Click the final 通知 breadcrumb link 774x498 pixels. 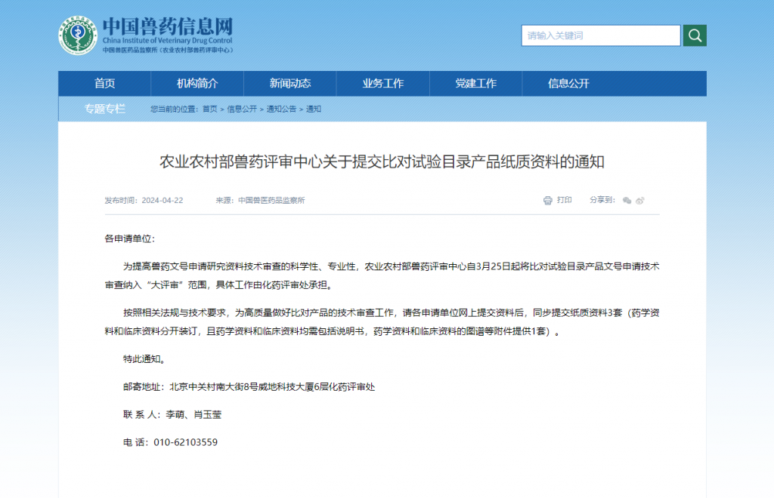coord(314,109)
